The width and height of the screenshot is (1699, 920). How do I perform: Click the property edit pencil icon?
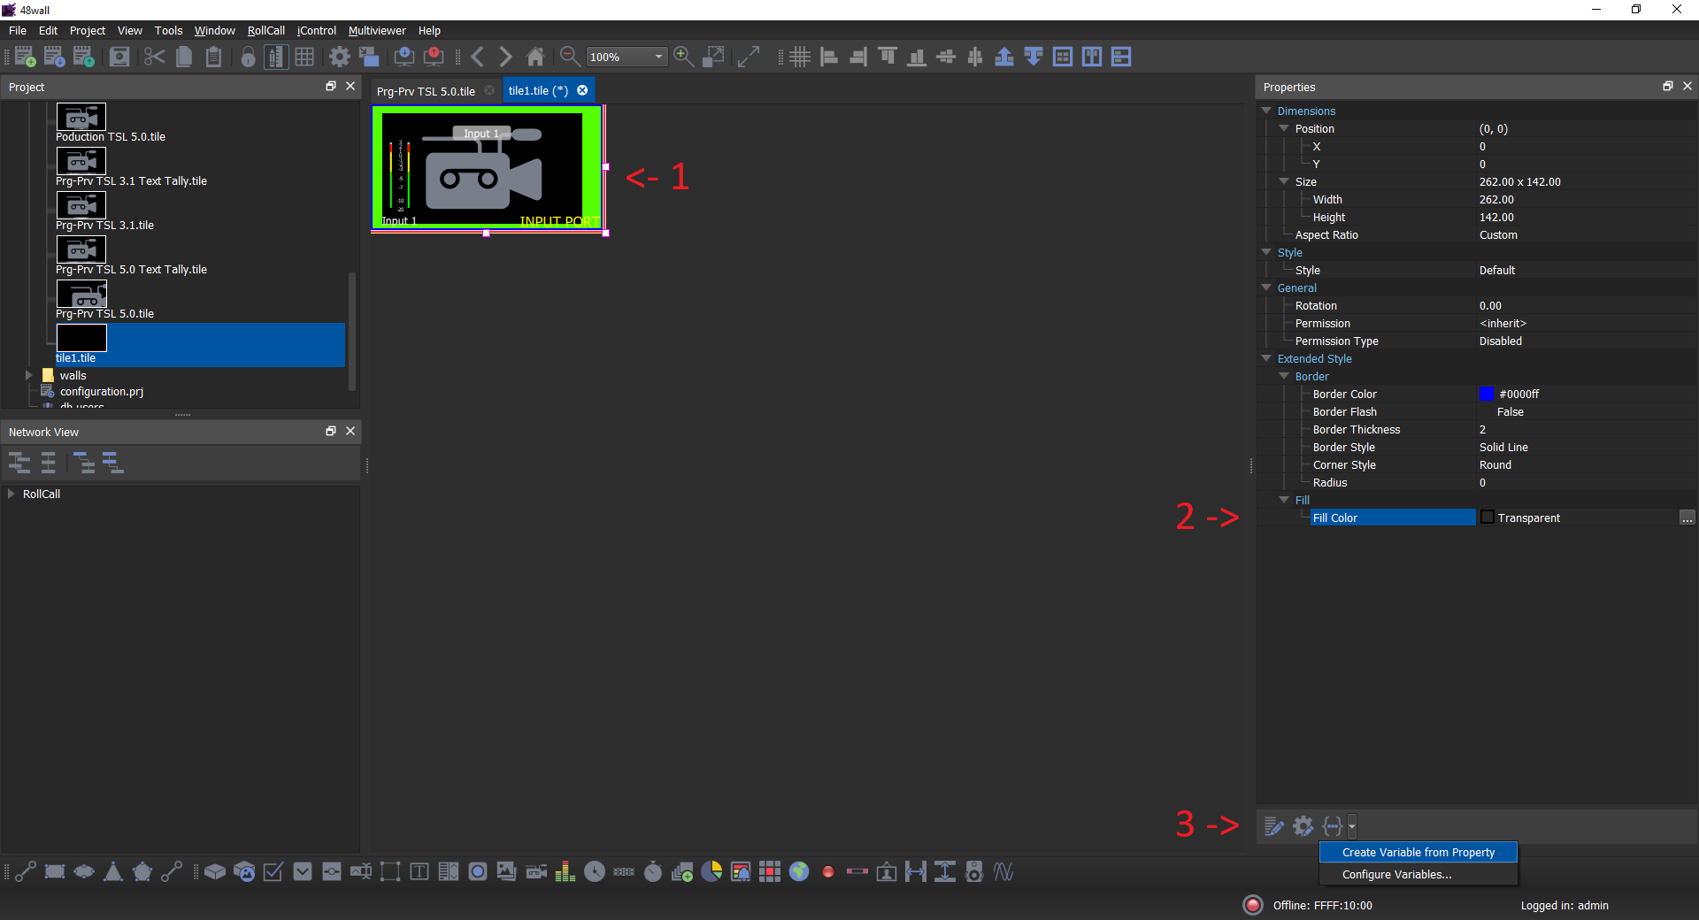click(x=1274, y=826)
